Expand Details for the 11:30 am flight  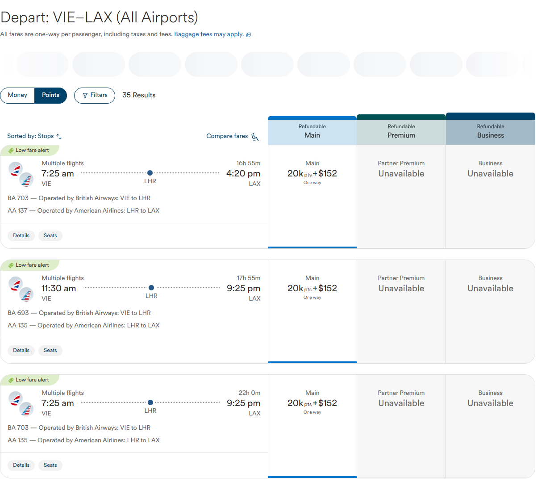point(21,351)
